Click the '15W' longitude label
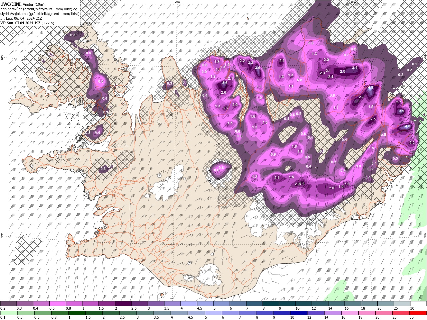The height and width of the screenshot is (320, 427). tap(353, 2)
